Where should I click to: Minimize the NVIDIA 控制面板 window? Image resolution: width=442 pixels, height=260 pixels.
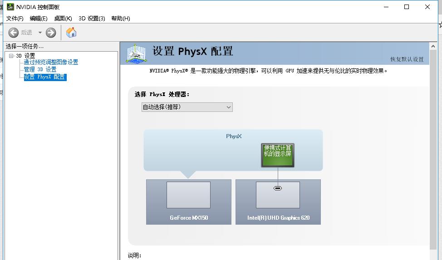(x=386, y=7)
